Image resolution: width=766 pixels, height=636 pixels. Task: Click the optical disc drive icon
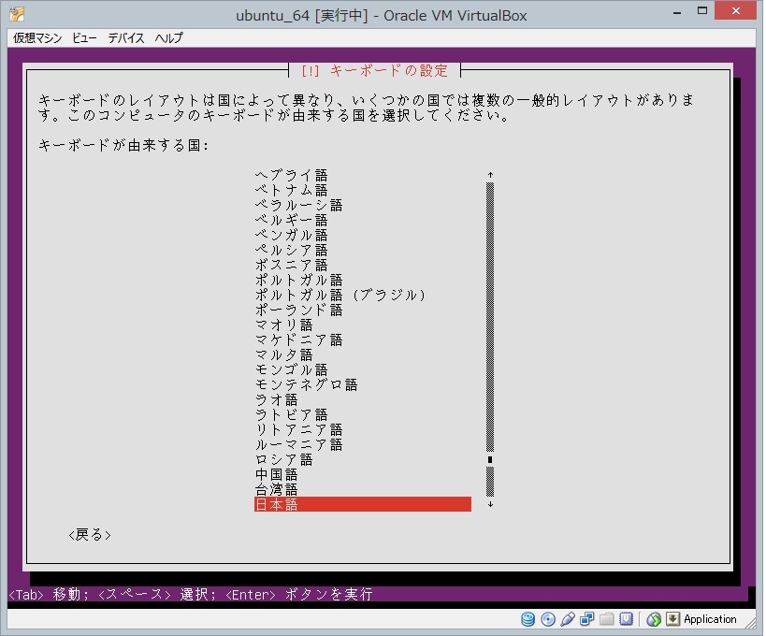point(548,619)
